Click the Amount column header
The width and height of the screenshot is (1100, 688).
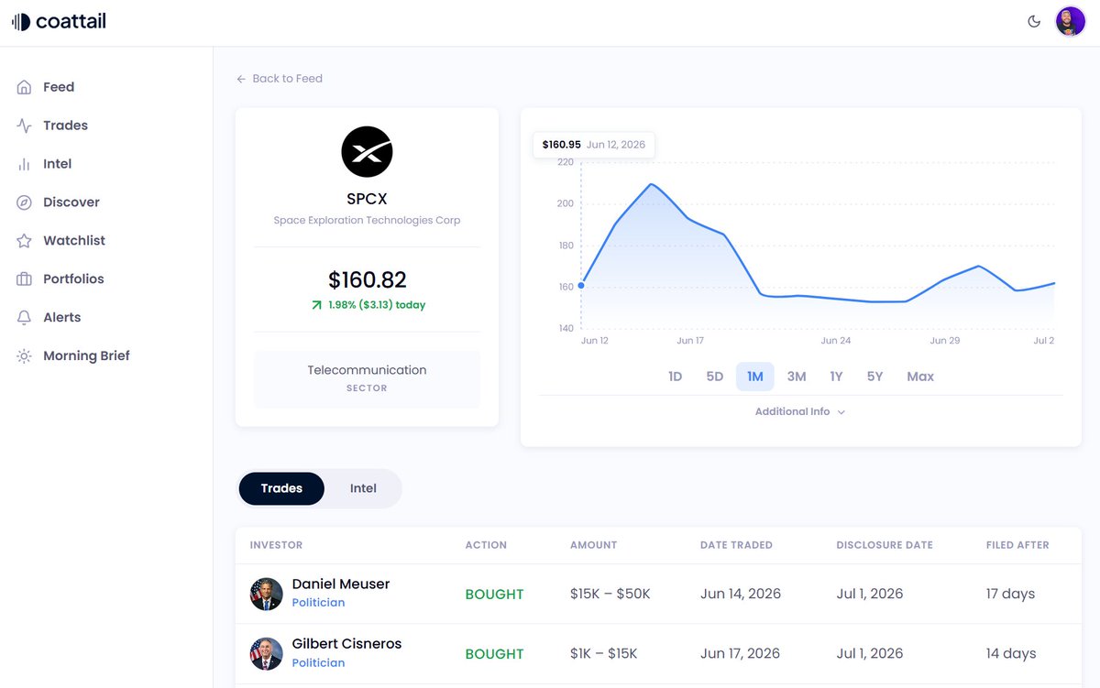[x=593, y=545]
